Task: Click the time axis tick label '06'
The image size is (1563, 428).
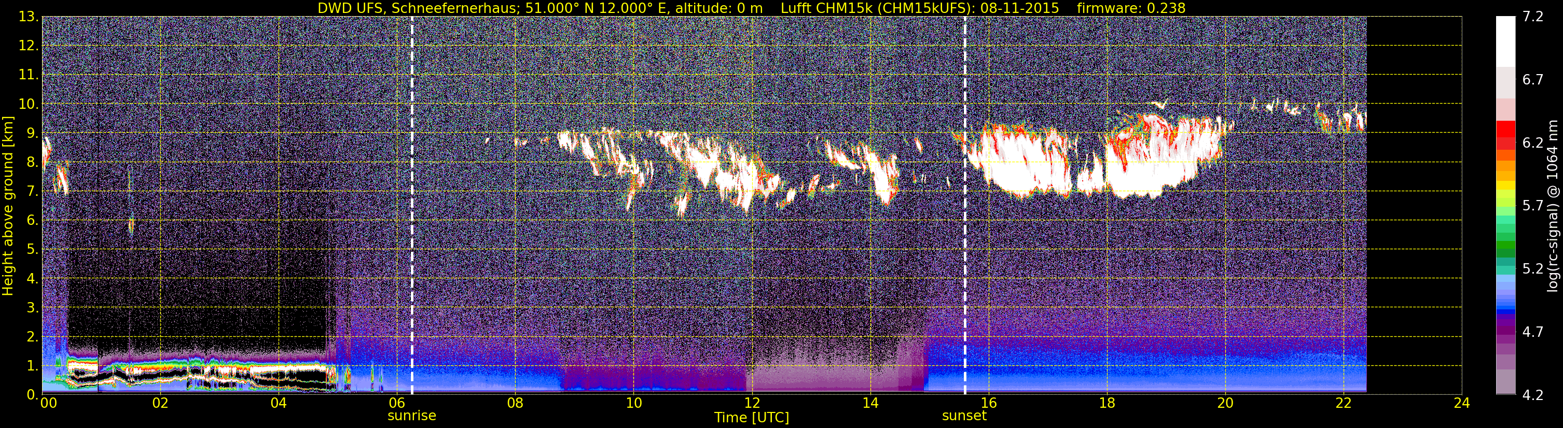Action: (x=397, y=404)
